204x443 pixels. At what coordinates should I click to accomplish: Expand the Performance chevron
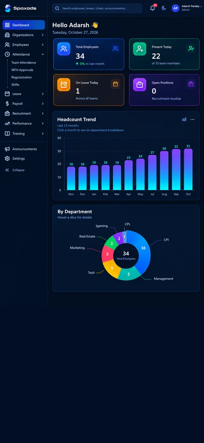click(x=42, y=124)
